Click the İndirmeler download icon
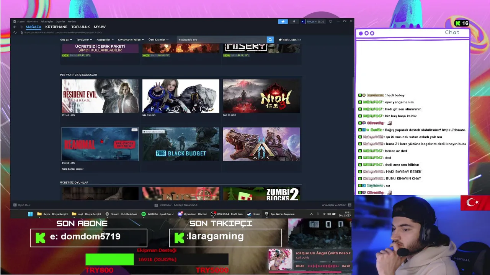Viewport: 490px width, 275px height. (156, 205)
